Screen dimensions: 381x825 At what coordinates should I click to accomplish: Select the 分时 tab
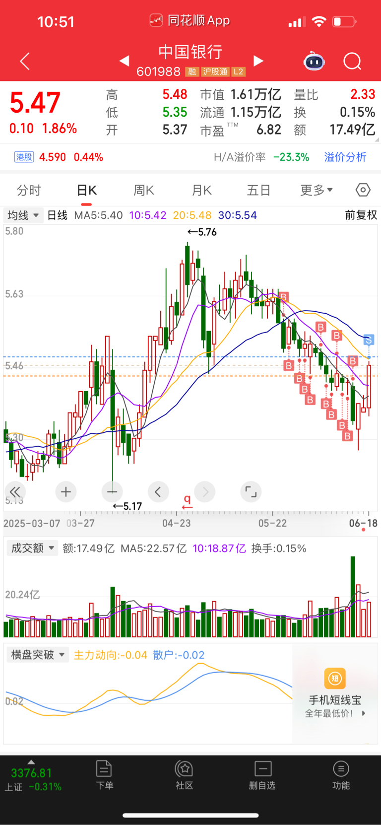(29, 190)
